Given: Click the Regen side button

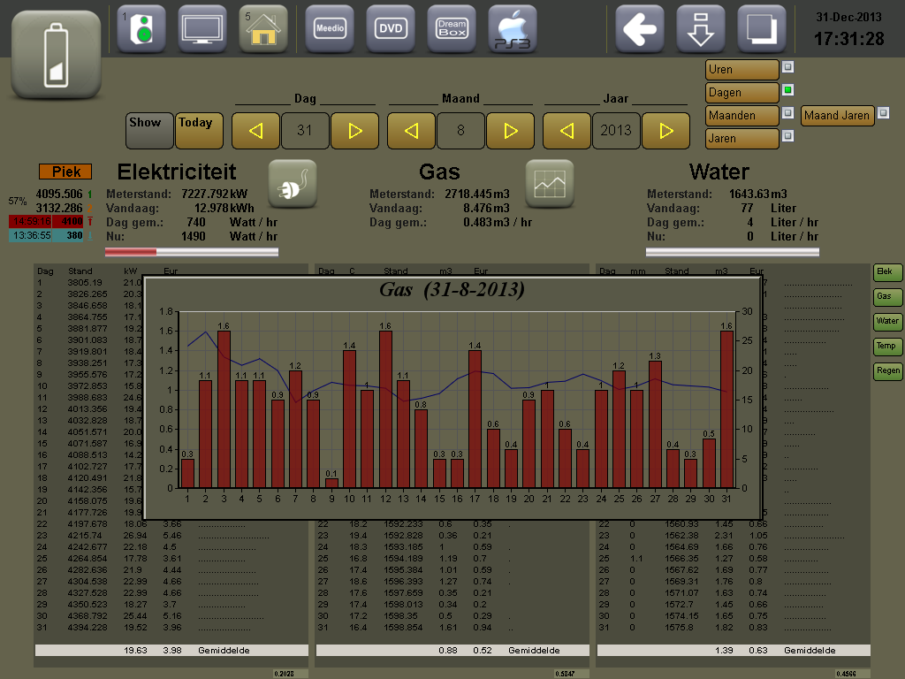Looking at the screenshot, I should tap(887, 371).
